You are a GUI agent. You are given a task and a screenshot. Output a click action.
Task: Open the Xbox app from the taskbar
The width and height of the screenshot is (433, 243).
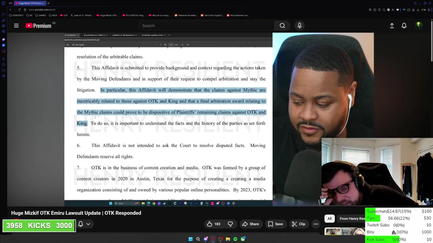click(243, 239)
